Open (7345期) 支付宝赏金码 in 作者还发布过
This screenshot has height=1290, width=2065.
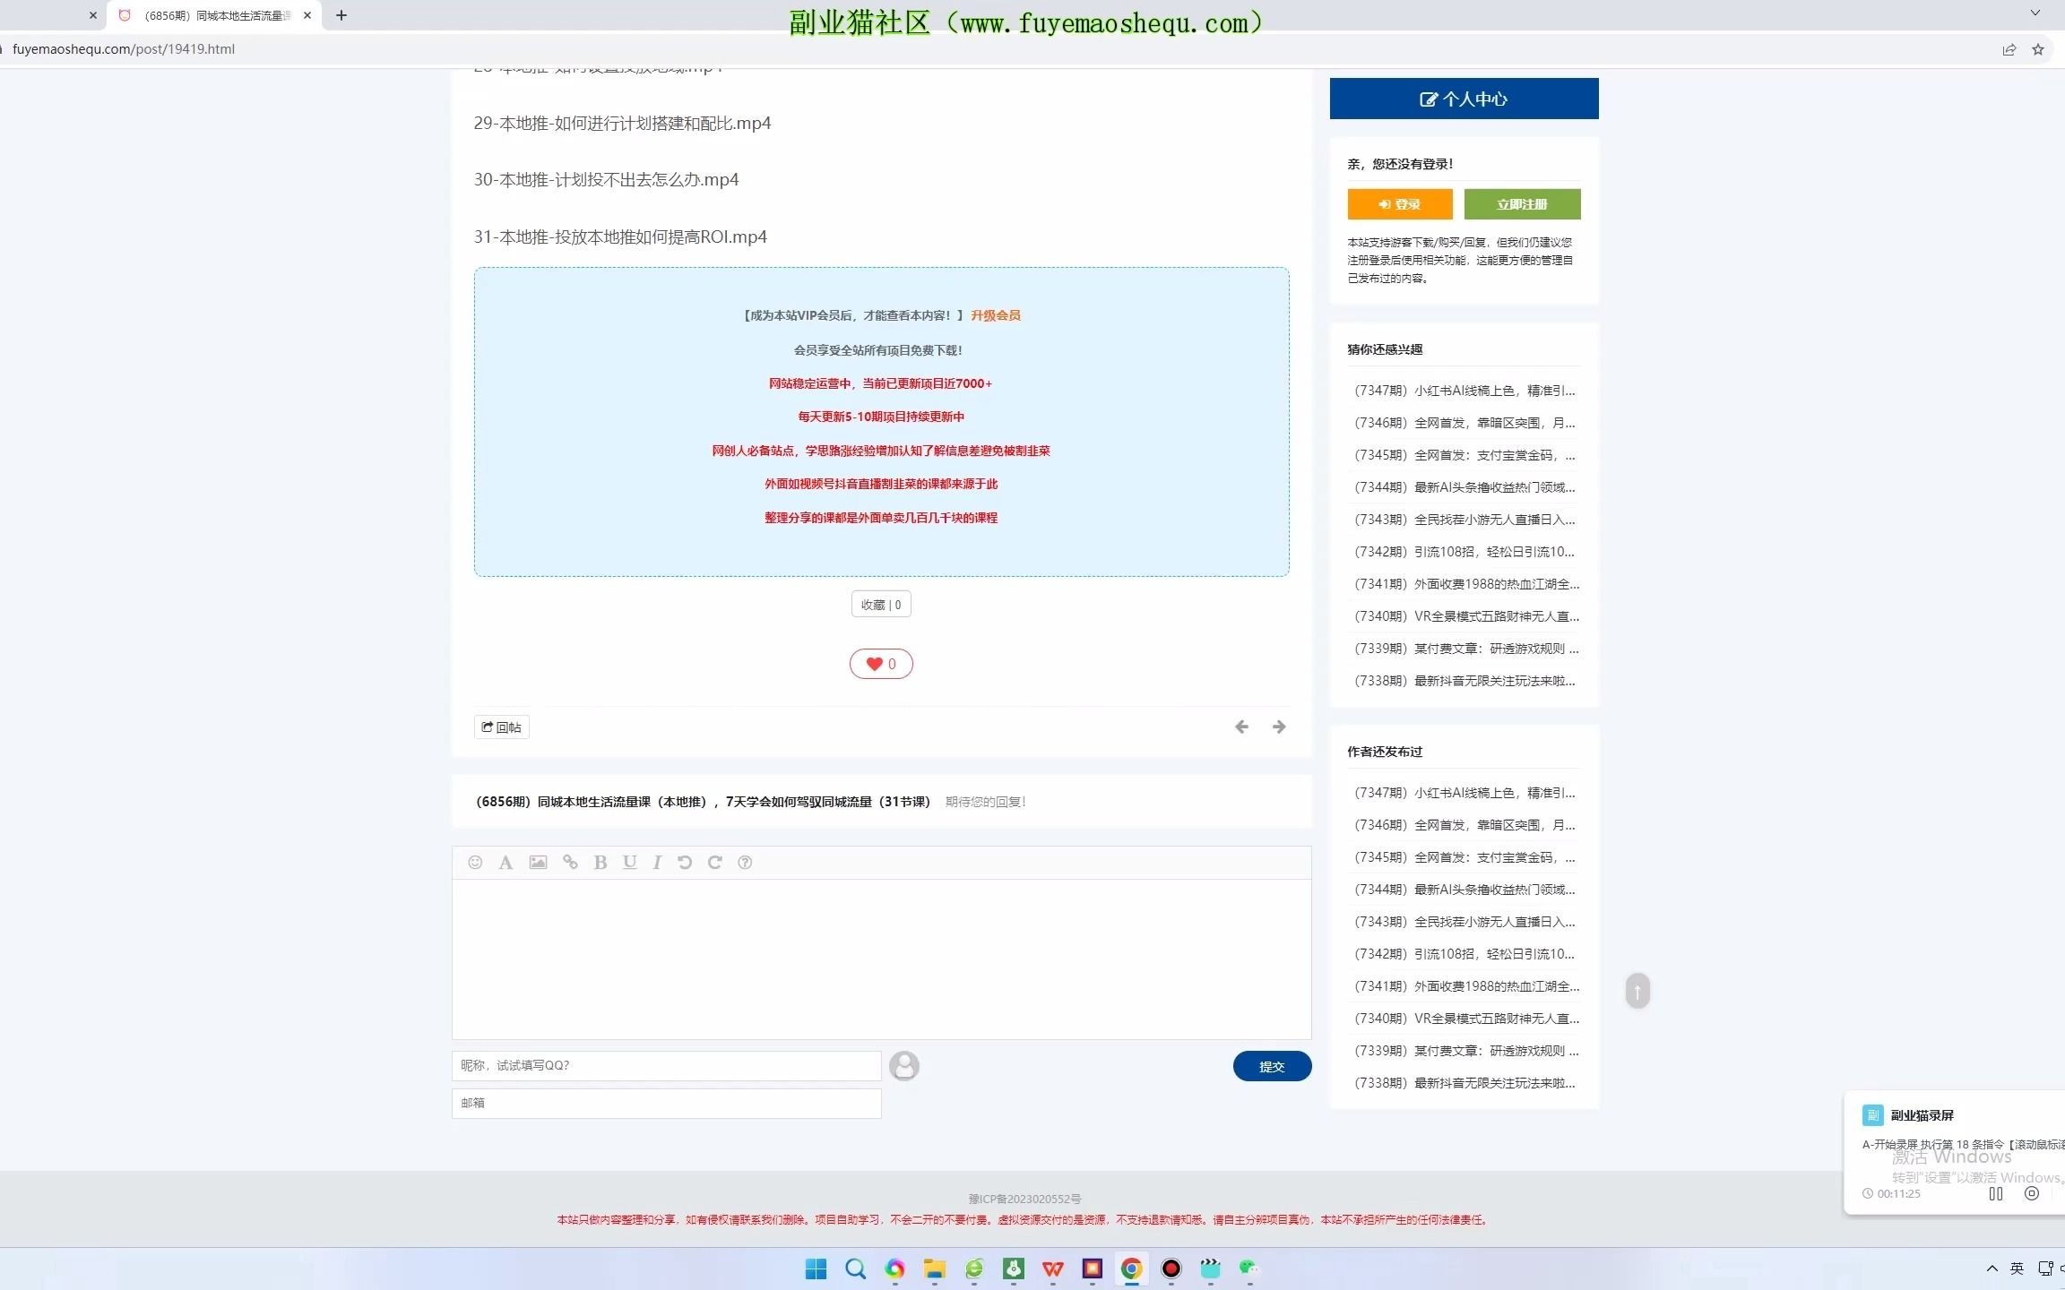1465,857
